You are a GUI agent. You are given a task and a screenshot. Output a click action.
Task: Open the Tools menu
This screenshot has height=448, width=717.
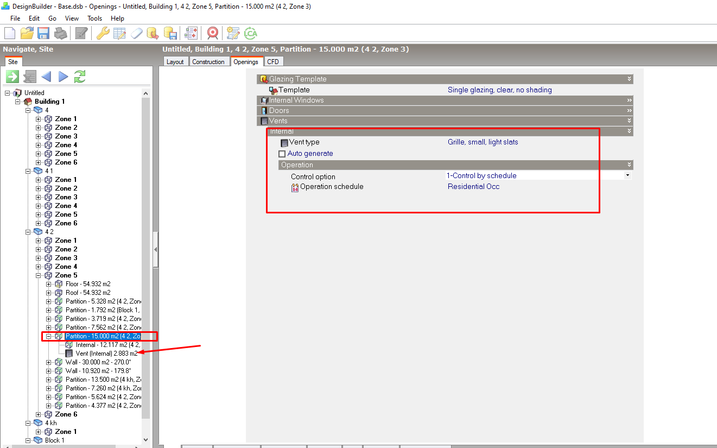coord(95,18)
